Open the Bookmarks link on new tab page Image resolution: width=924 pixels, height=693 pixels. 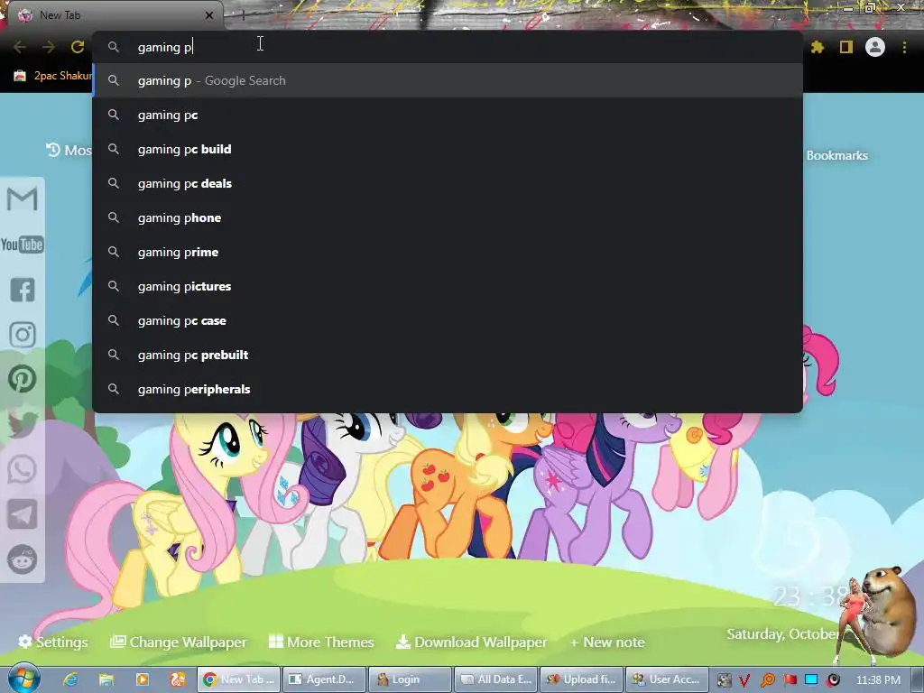(x=836, y=155)
